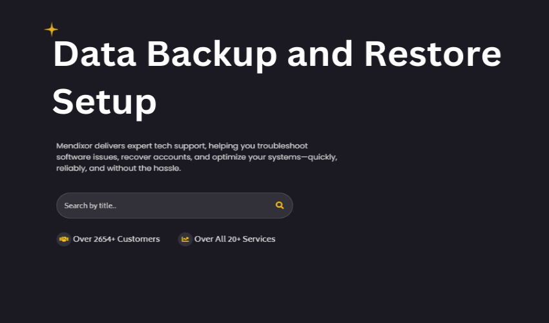Select the "Over 2654+ Customers" label
The width and height of the screenshot is (549, 323).
pyautogui.click(x=116, y=239)
